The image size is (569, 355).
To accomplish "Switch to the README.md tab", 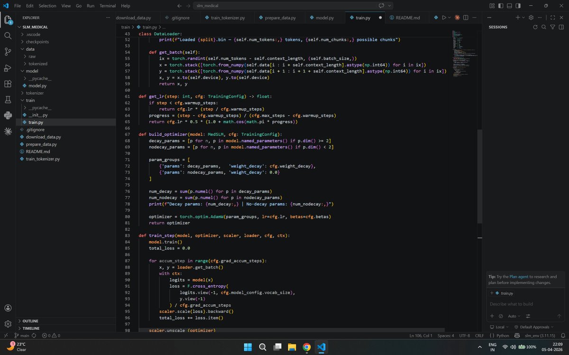I will (407, 18).
